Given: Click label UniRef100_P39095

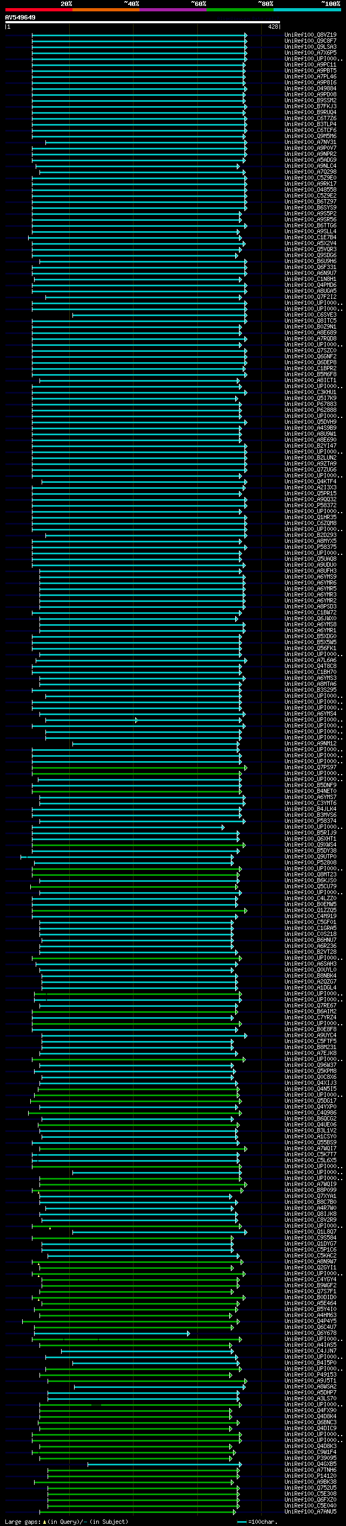Looking at the screenshot, I should click(310, 1458).
